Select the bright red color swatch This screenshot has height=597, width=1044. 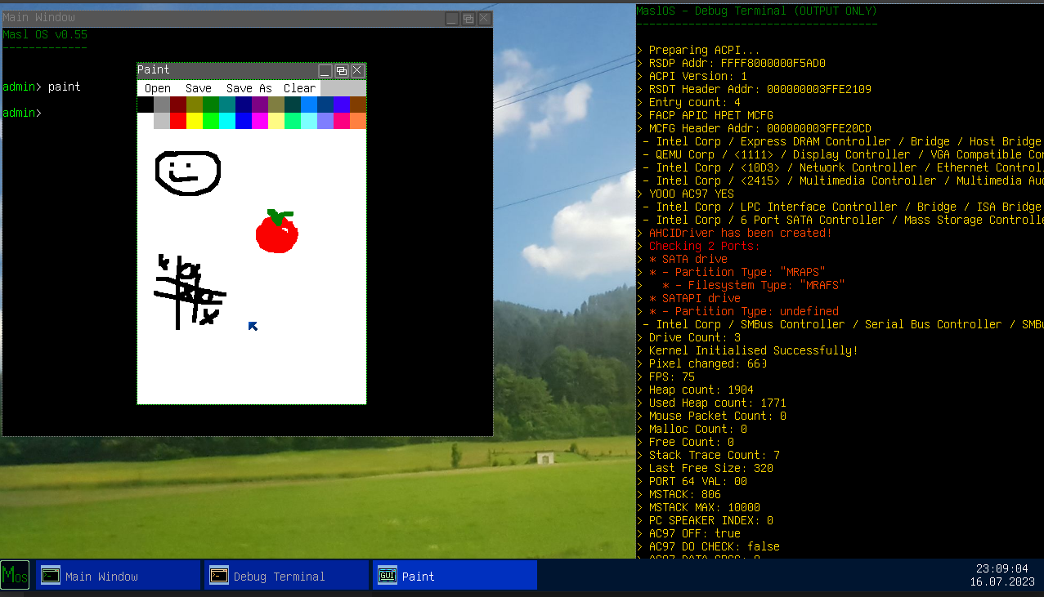(178, 121)
